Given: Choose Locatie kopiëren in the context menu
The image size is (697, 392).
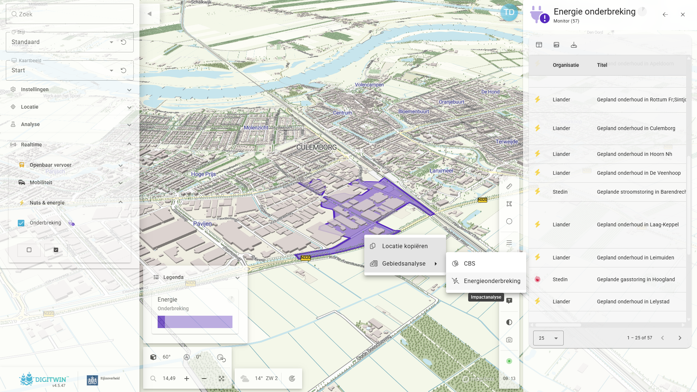Looking at the screenshot, I should [405, 246].
